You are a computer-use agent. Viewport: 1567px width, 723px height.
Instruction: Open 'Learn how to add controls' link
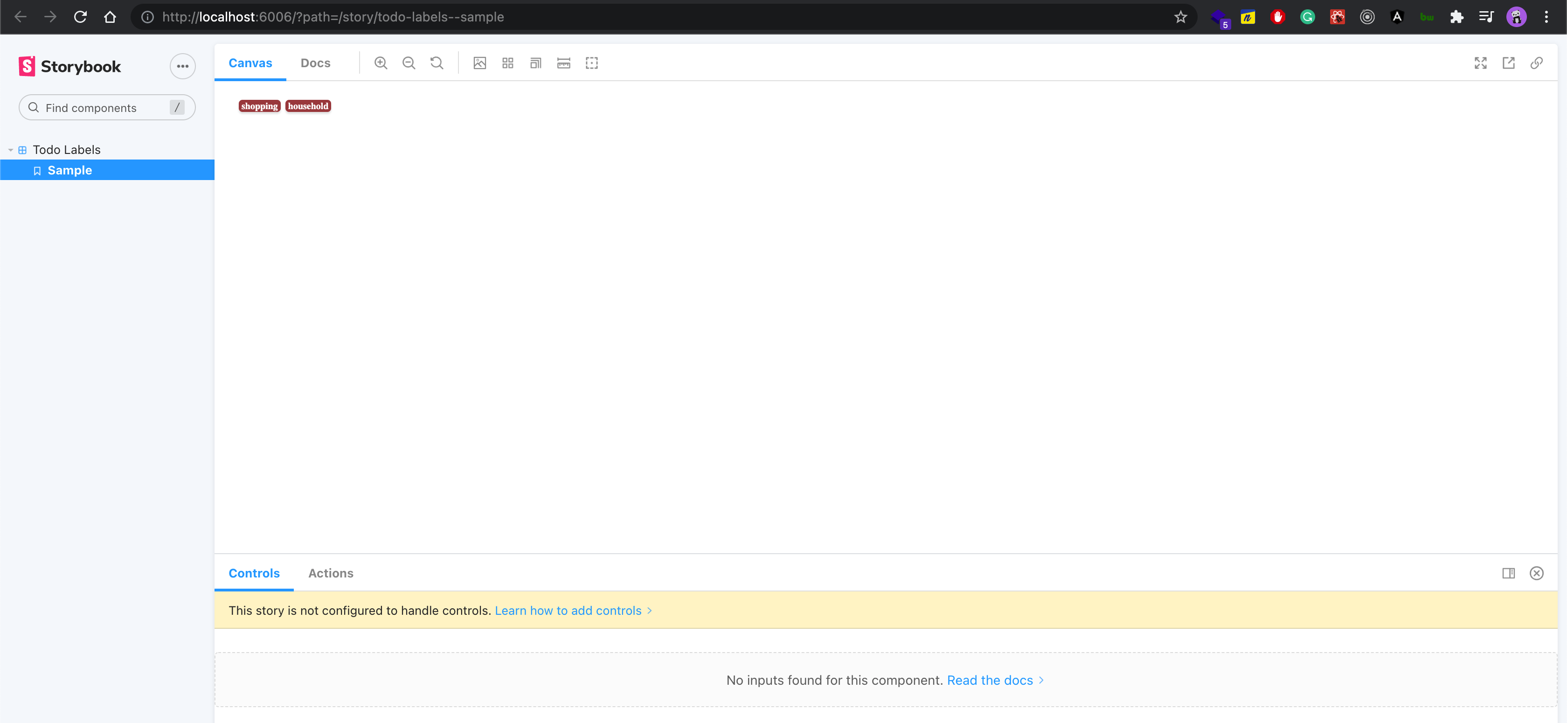[x=568, y=611]
